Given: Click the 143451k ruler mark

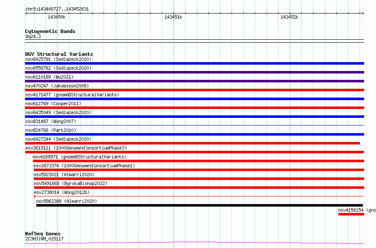Looking at the screenshot, I should [173, 17].
